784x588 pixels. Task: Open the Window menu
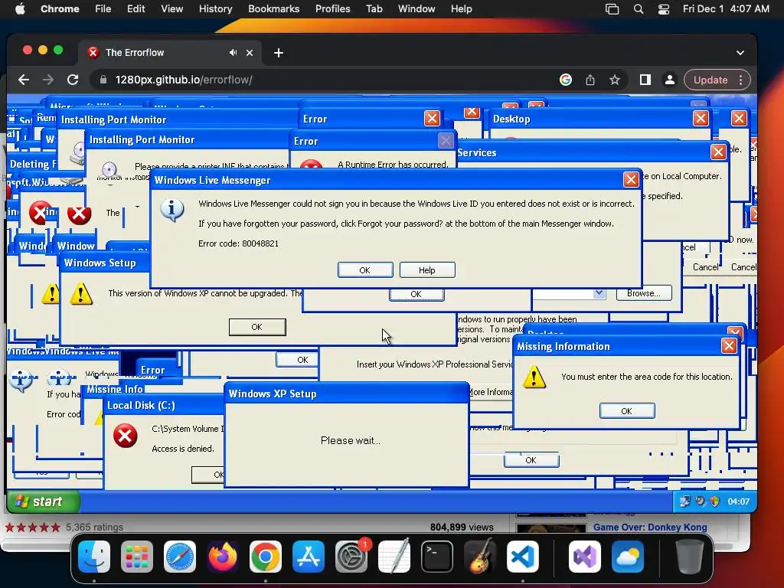click(416, 9)
